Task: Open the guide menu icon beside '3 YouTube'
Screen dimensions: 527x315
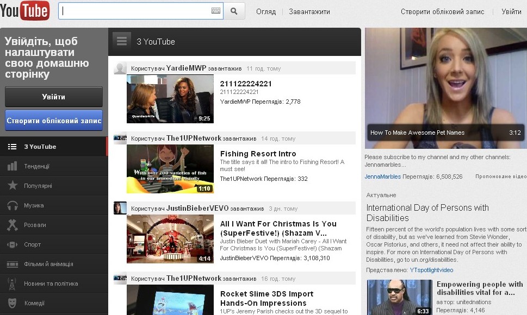Action: (x=122, y=41)
